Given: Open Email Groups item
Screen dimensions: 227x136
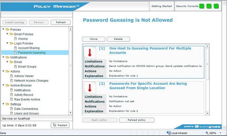Looking at the screenshot, I should 27,67.
